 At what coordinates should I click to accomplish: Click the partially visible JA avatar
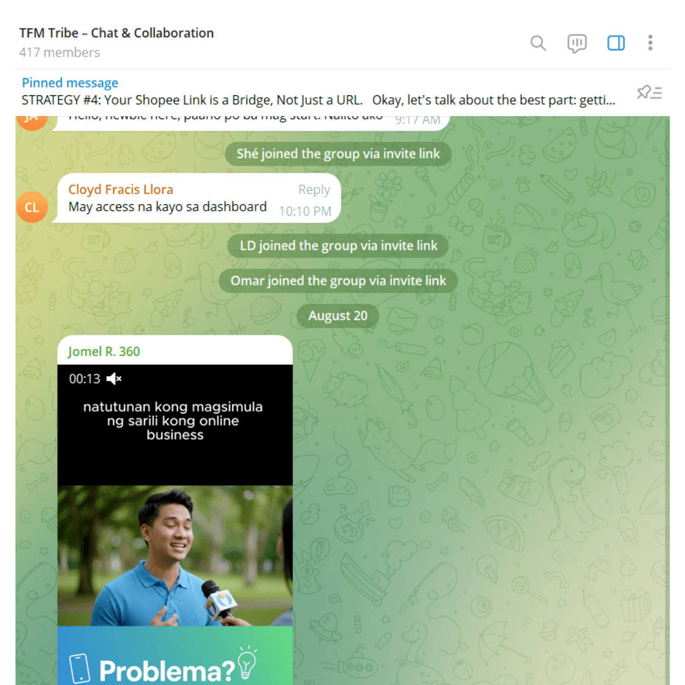(32, 123)
